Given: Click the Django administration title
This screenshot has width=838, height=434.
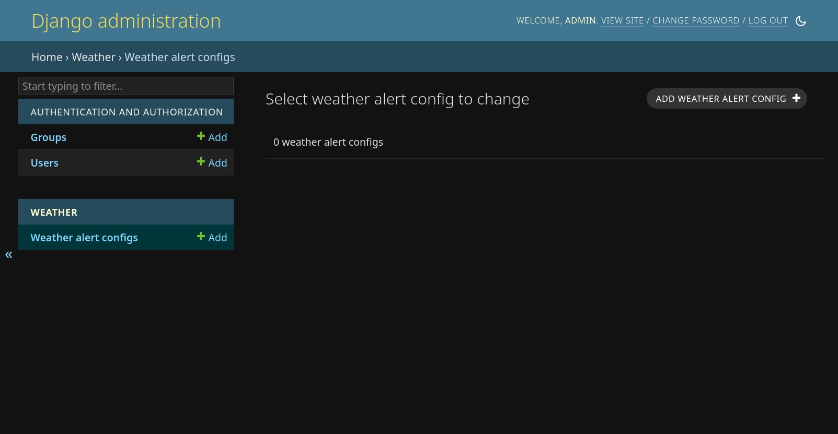Looking at the screenshot, I should click(126, 21).
